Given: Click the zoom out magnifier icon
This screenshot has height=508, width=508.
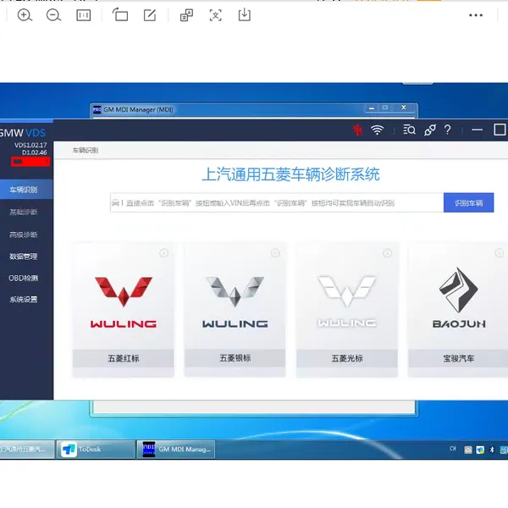Looking at the screenshot, I should pyautogui.click(x=53, y=15).
